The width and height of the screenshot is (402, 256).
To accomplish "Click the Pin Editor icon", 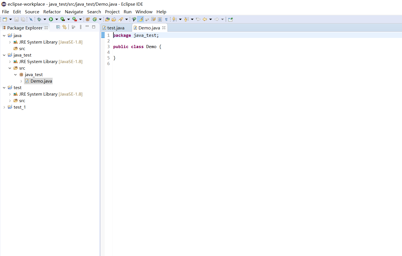I will (x=230, y=19).
